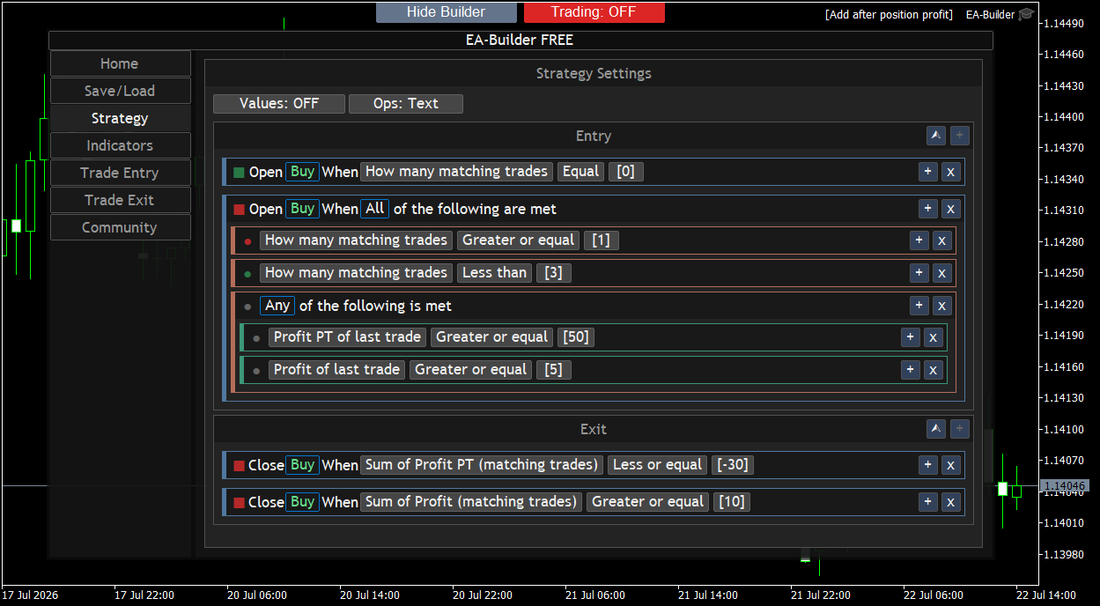Open 'Equal' operator selector

click(x=580, y=172)
